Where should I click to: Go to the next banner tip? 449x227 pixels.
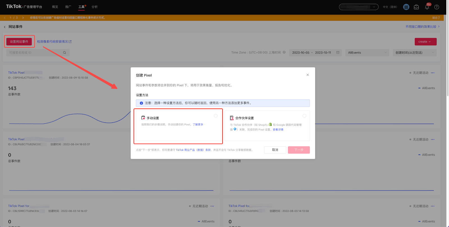tap(23, 18)
